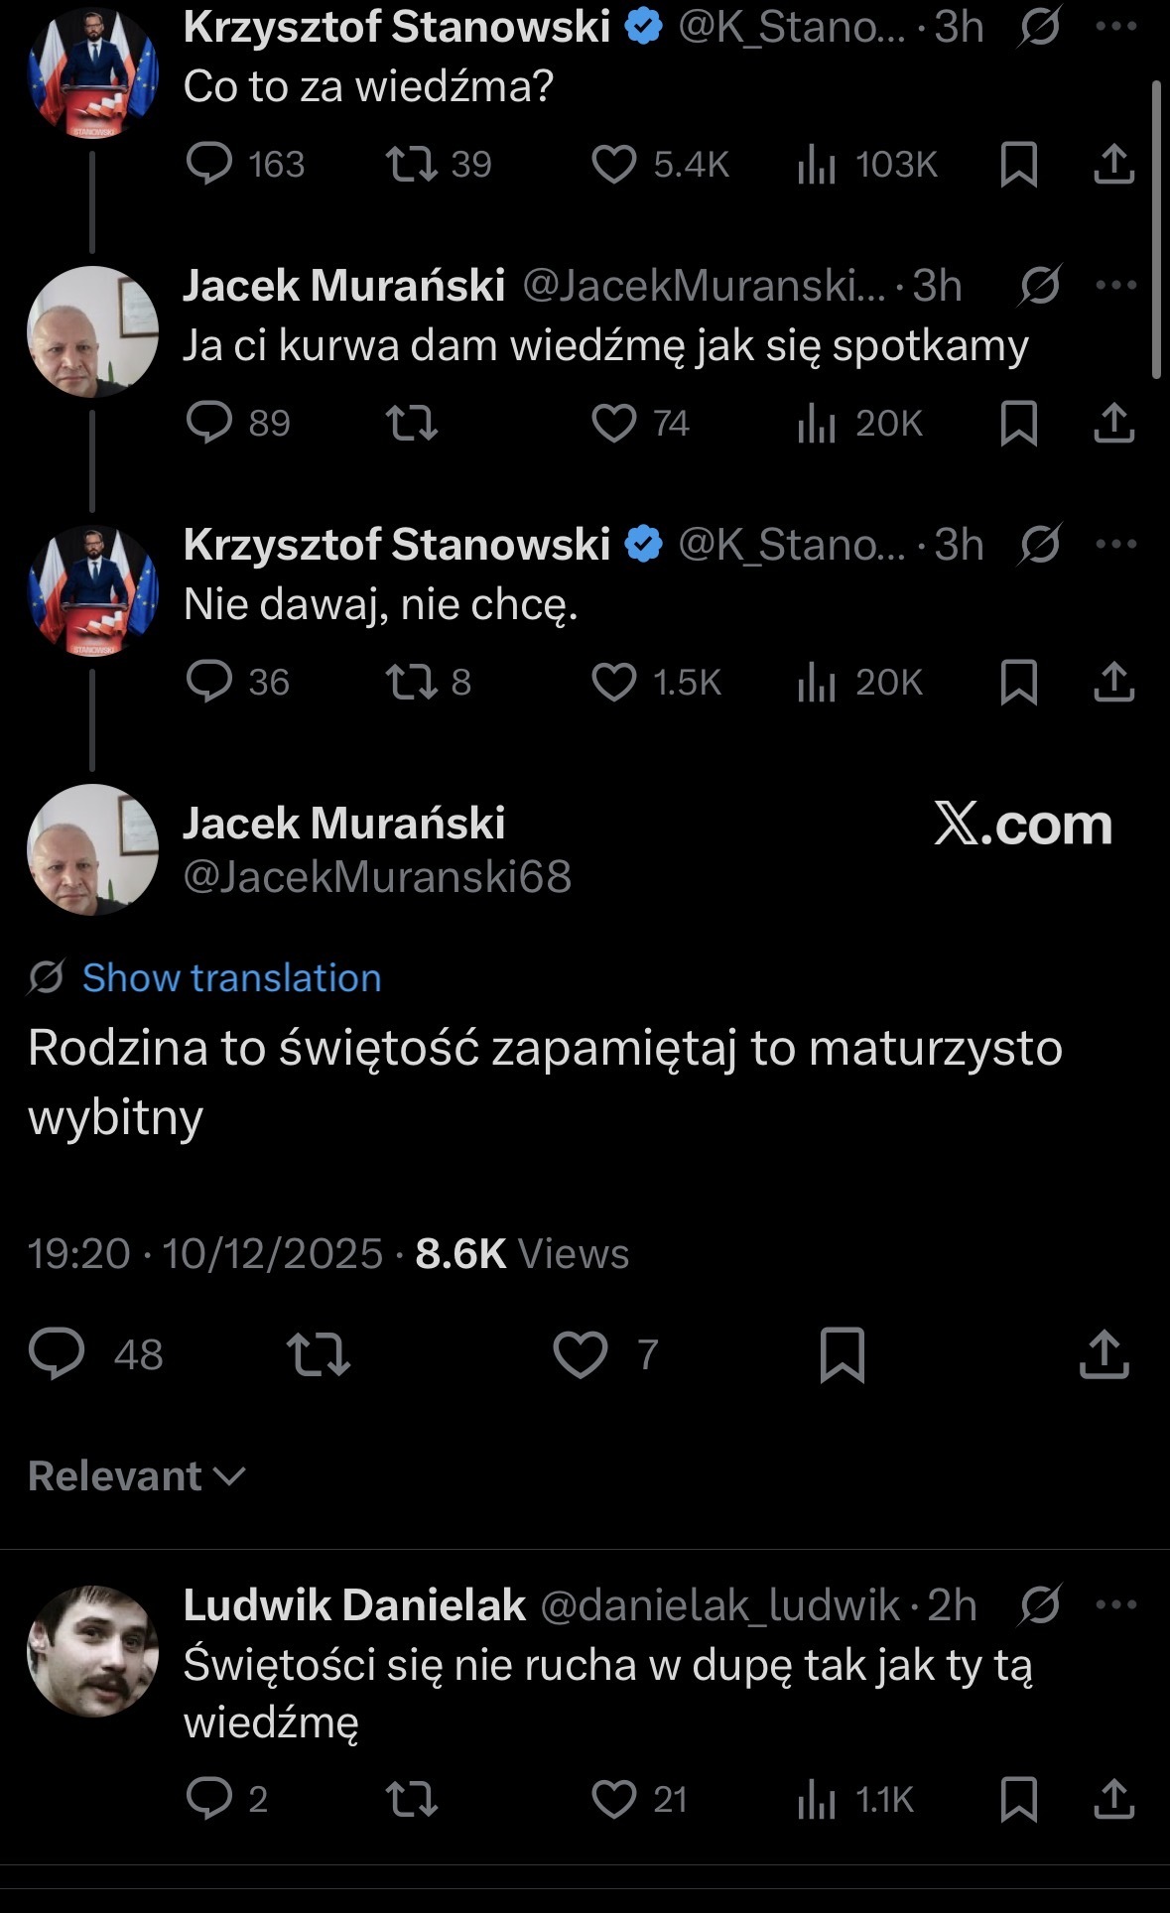This screenshot has width=1170, height=1913.
Task: Bookmark the main 'Rodzina to świętość' tweet
Action: tap(843, 1354)
